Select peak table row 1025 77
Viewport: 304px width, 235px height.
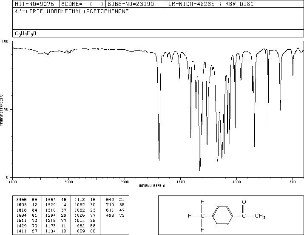pos(85,215)
